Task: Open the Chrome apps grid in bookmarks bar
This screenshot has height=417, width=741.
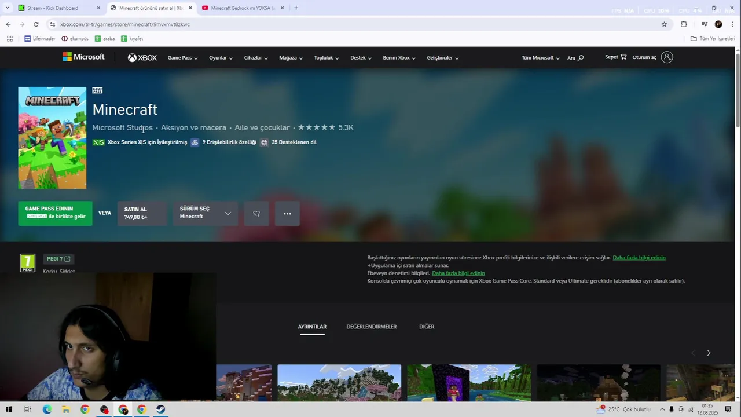Action: pyautogui.click(x=9, y=39)
